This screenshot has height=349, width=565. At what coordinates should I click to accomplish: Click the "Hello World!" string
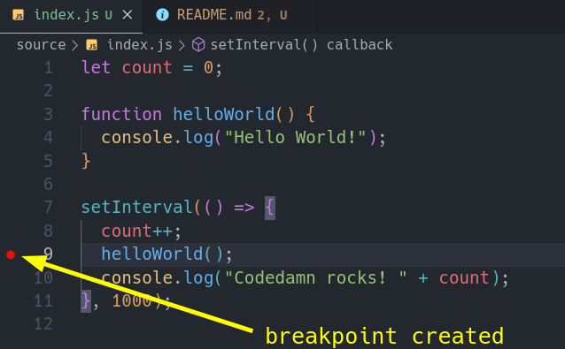coord(295,138)
